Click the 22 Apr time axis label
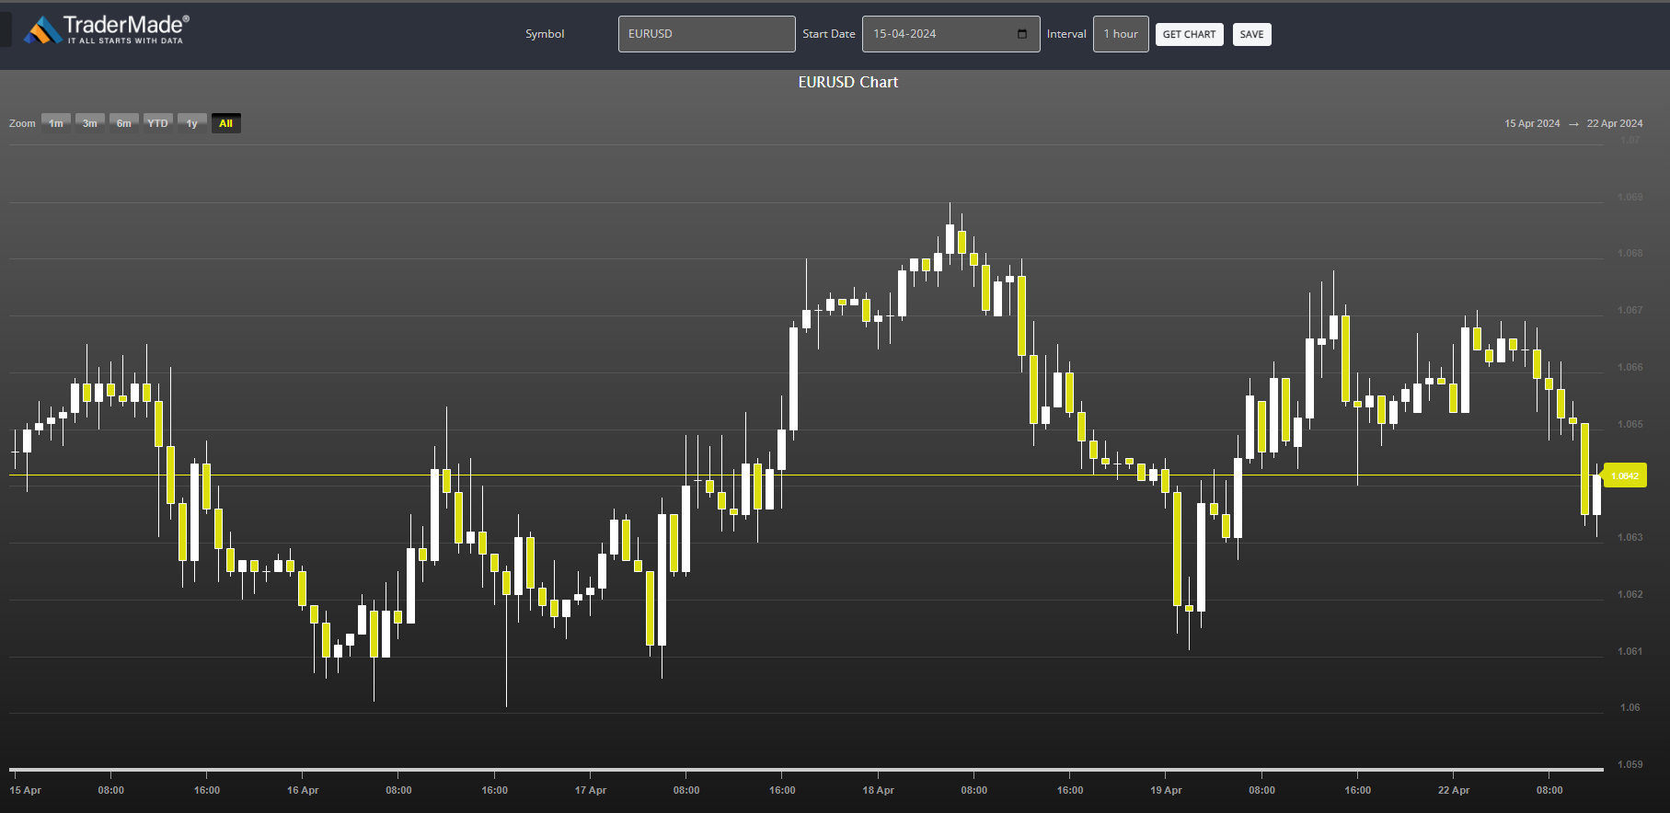This screenshot has width=1670, height=813. coord(1454,790)
